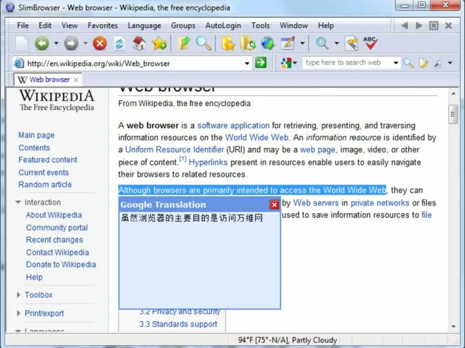Click the History folder with clock icon

(248, 43)
